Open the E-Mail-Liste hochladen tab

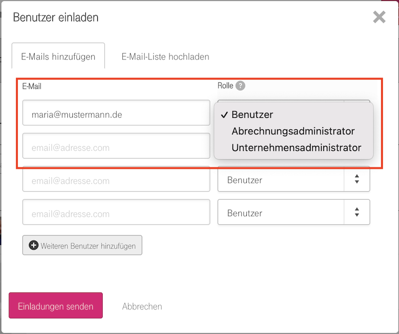click(x=165, y=56)
